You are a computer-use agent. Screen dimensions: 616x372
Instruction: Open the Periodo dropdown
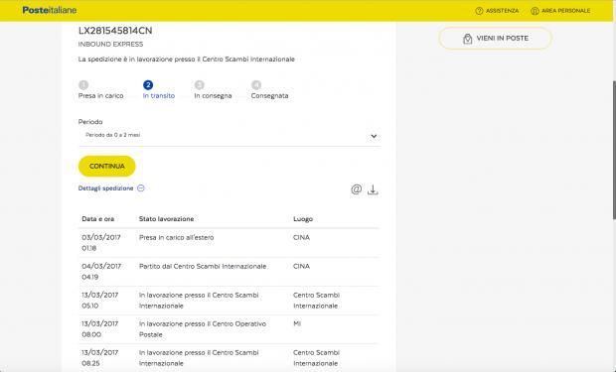(x=230, y=136)
